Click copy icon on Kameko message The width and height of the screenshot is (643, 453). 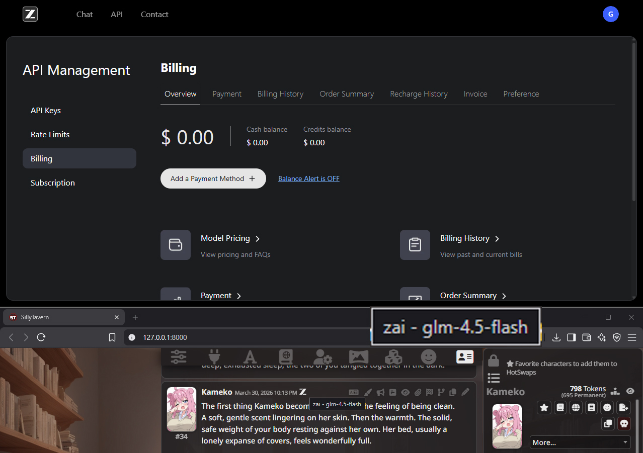(453, 392)
